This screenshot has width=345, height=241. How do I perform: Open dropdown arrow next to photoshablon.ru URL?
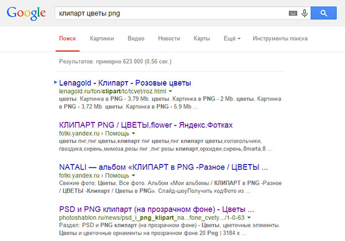point(249,217)
